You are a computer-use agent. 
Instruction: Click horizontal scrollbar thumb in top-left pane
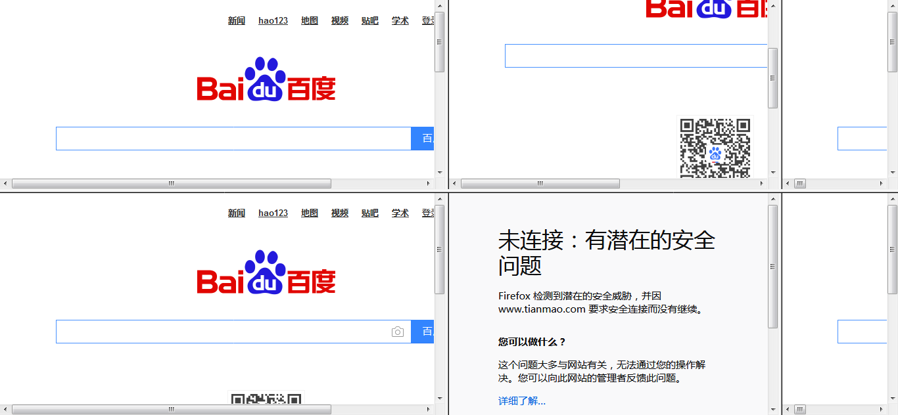172,184
